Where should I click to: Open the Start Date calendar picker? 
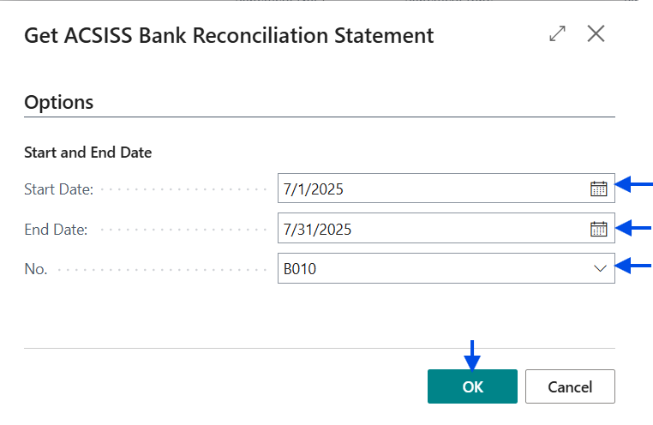pyautogui.click(x=598, y=189)
